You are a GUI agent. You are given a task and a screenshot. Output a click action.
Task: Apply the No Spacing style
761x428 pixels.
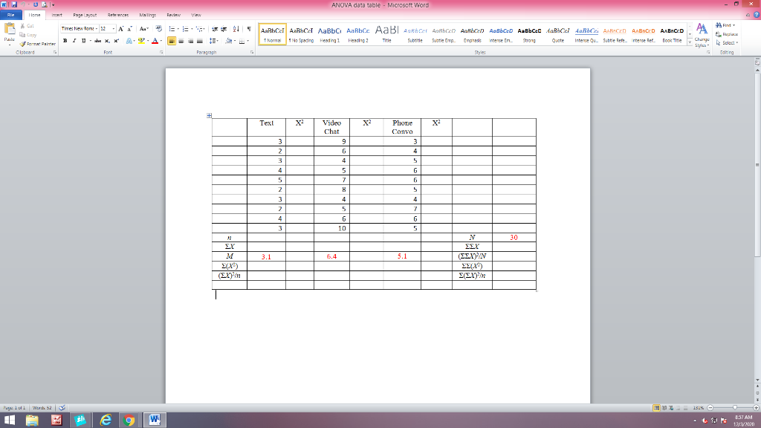(x=301, y=34)
